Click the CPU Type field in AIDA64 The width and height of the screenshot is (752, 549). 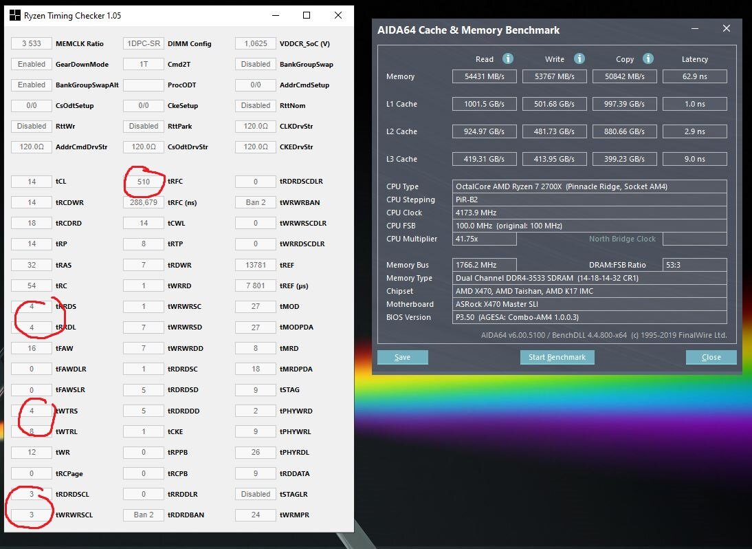589,186
